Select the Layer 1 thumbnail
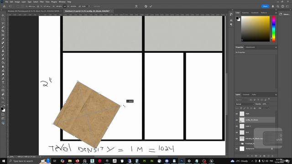Viewport: 292px width, 164px height. click(x=242, y=126)
